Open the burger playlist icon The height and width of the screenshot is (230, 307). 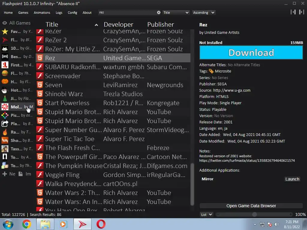click(x=5, y=73)
